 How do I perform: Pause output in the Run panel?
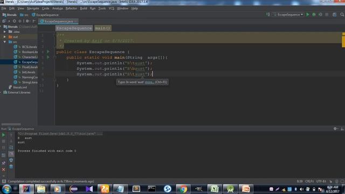click(x=4, y=148)
